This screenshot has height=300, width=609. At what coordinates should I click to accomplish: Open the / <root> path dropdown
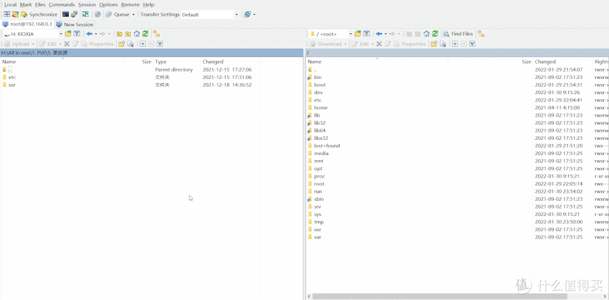click(x=350, y=34)
